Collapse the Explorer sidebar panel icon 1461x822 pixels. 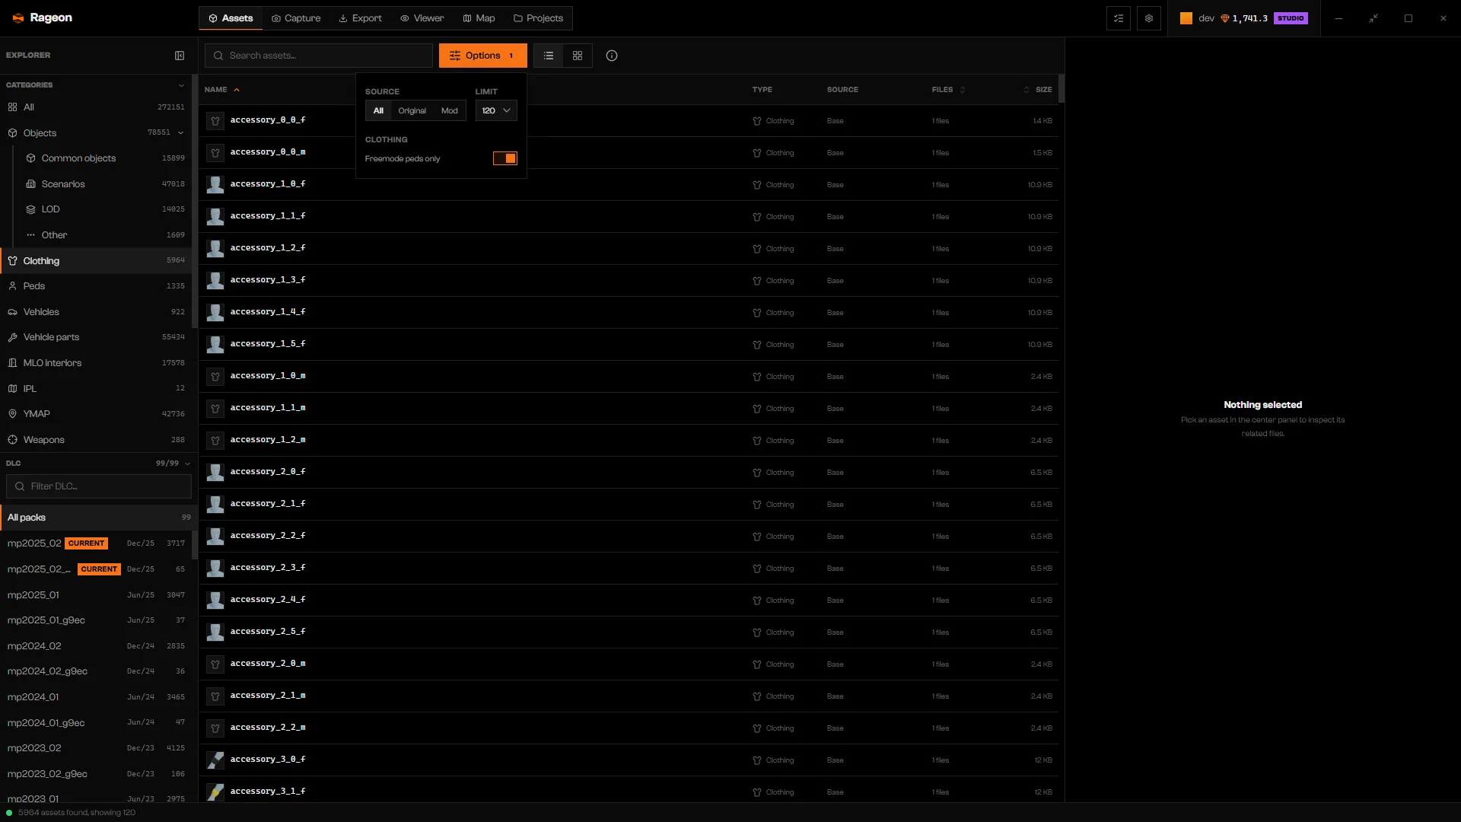point(180,56)
